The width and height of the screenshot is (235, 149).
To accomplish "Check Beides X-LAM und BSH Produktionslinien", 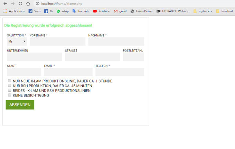I will (9, 90).
